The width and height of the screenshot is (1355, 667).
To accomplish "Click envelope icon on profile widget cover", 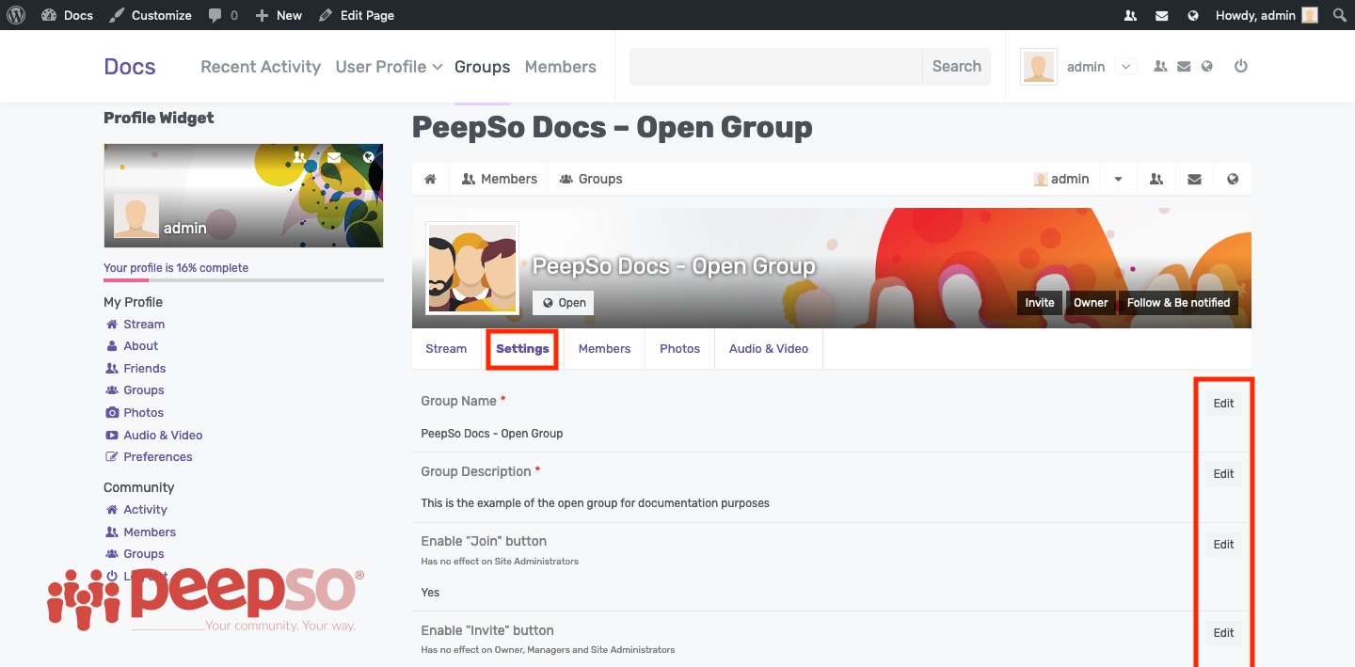I will (x=334, y=157).
